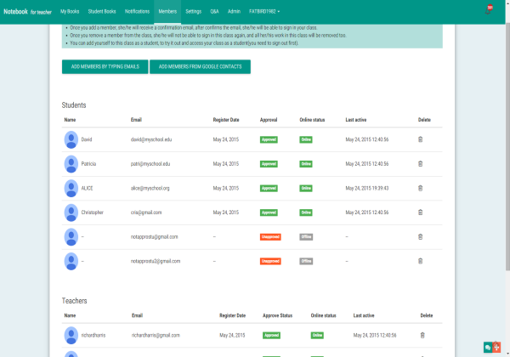
Task: Click trash icon for notapprostu2@gmail.com
Action: click(x=420, y=261)
